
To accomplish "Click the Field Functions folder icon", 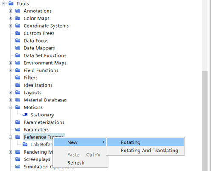I will 18,70.
